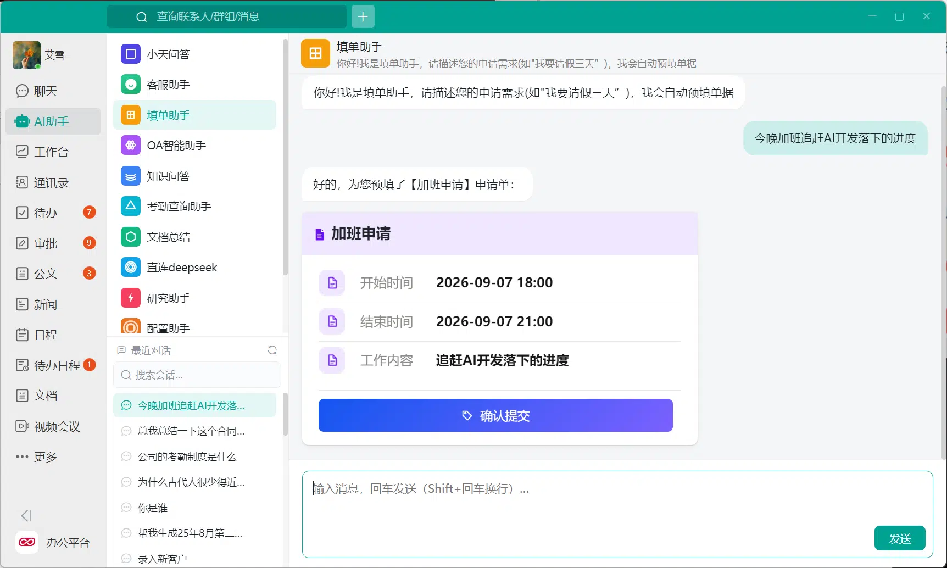This screenshot has height=568, width=947.
Task: Open the 待办日程 section
Action: pos(53,365)
